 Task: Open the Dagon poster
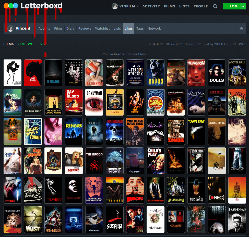point(156,73)
